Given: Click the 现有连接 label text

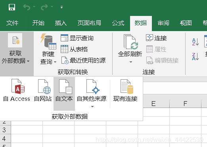Looking at the screenshot, I should click(125, 99).
